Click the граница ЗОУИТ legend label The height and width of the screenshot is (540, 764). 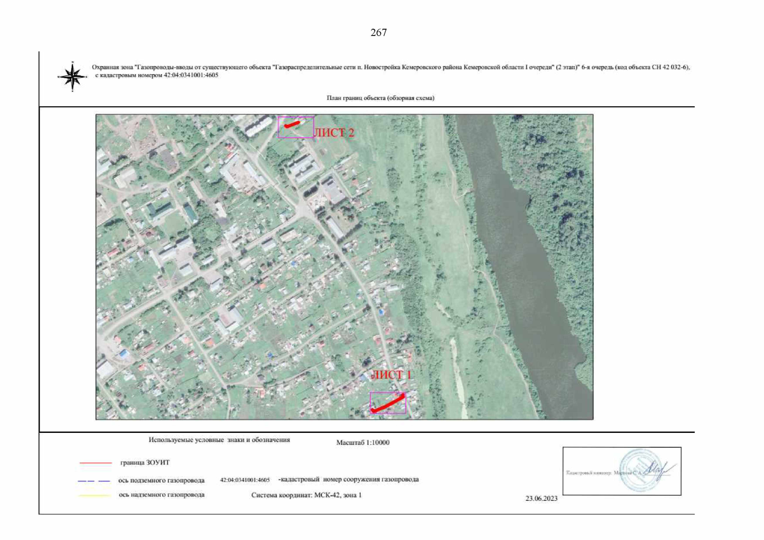point(145,463)
